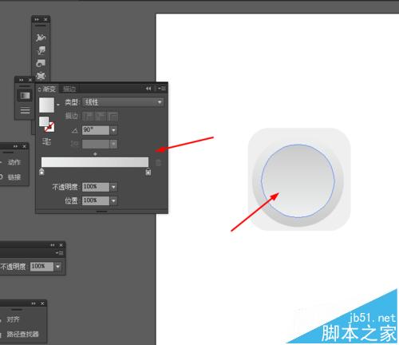Open the Symbols panel icon below Brushes
The image size is (399, 345).
pyautogui.click(x=41, y=50)
